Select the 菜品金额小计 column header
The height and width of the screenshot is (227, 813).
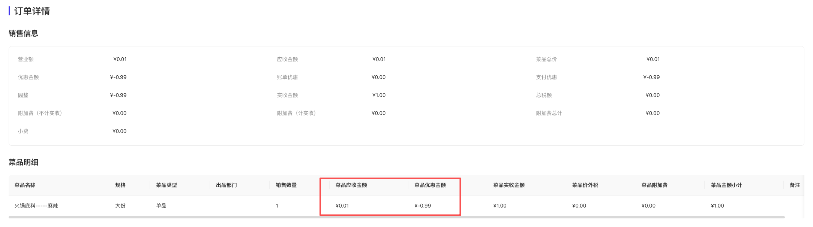click(726, 185)
